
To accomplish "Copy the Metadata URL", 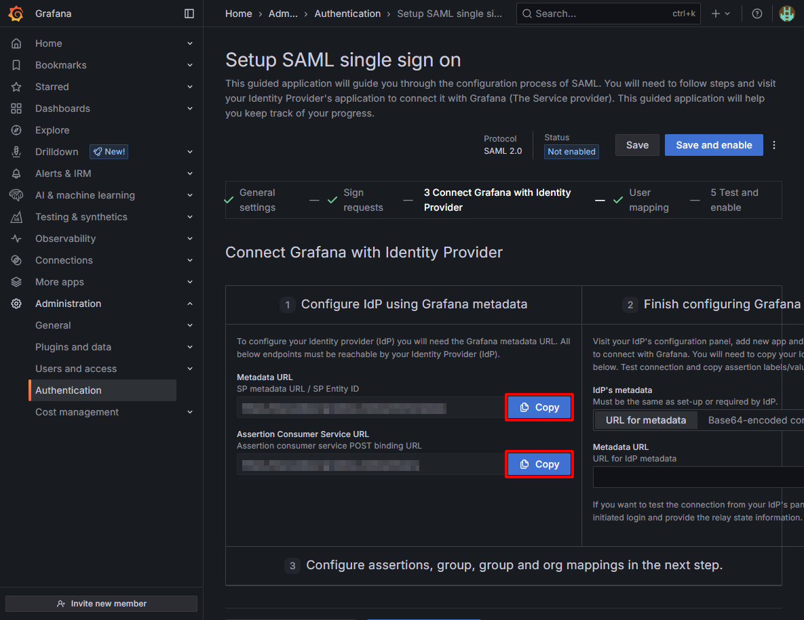I will [539, 407].
